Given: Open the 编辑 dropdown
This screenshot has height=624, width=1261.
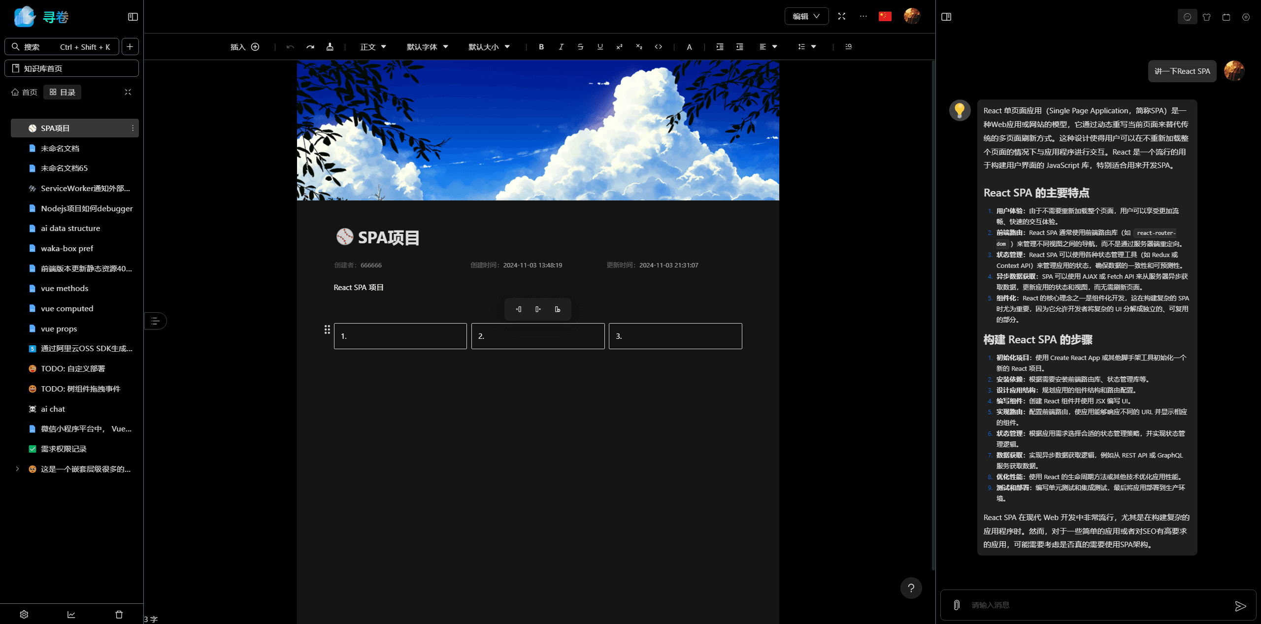Looking at the screenshot, I should (x=806, y=16).
